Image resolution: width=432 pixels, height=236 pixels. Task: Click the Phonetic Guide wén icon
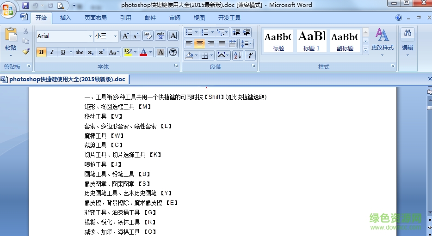click(160, 36)
